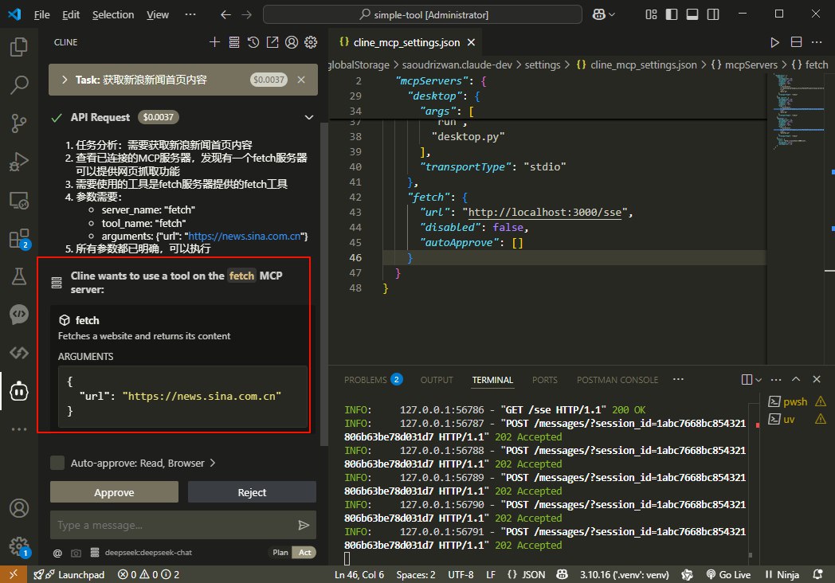The width and height of the screenshot is (835, 583).
Task: Switch to the OUTPUT panel tab
Action: tap(436, 380)
